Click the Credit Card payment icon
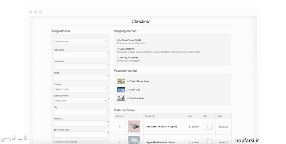 point(121,90)
